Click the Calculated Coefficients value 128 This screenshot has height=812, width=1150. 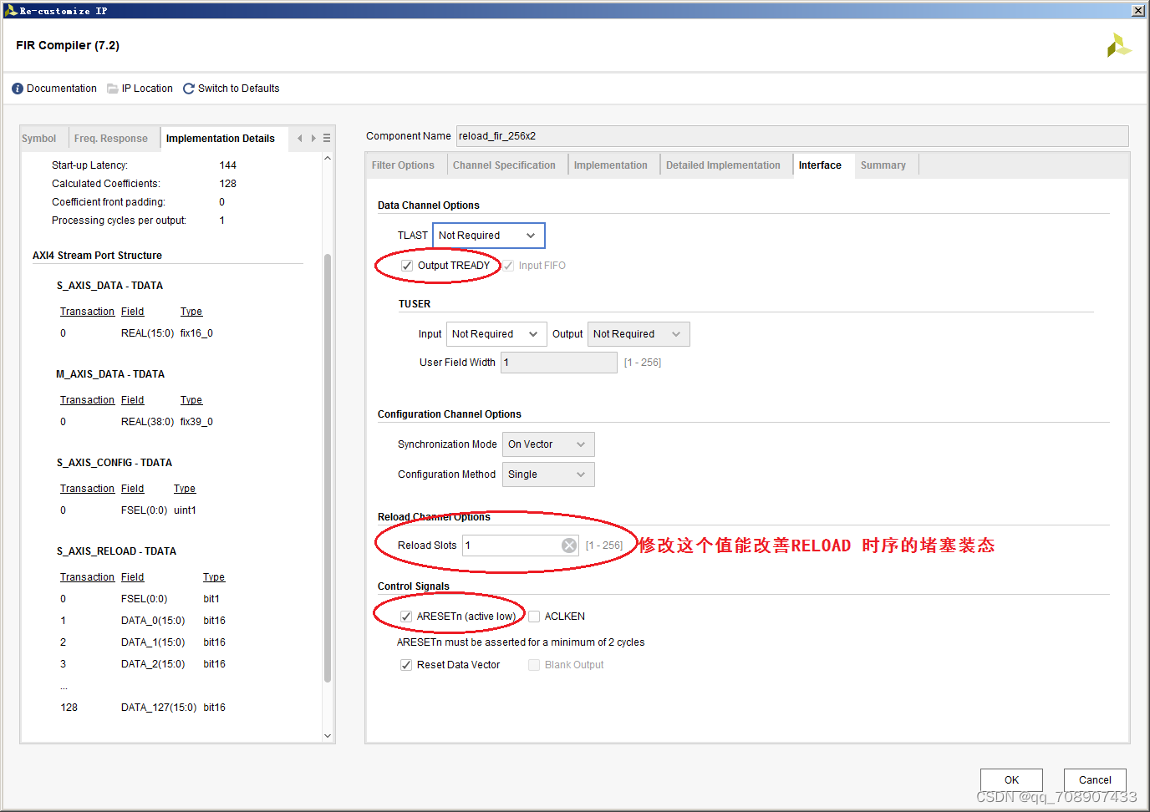(x=228, y=184)
